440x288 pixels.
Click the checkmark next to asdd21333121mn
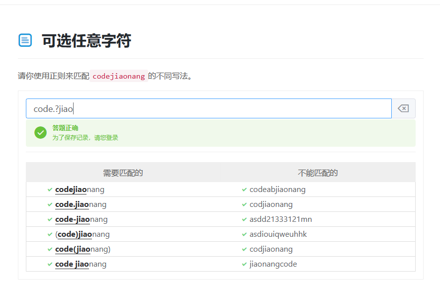pos(244,219)
